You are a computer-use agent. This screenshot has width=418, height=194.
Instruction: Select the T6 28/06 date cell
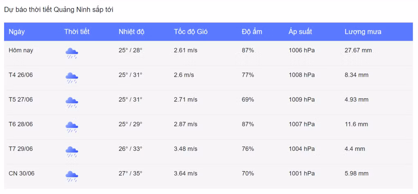(x=20, y=124)
